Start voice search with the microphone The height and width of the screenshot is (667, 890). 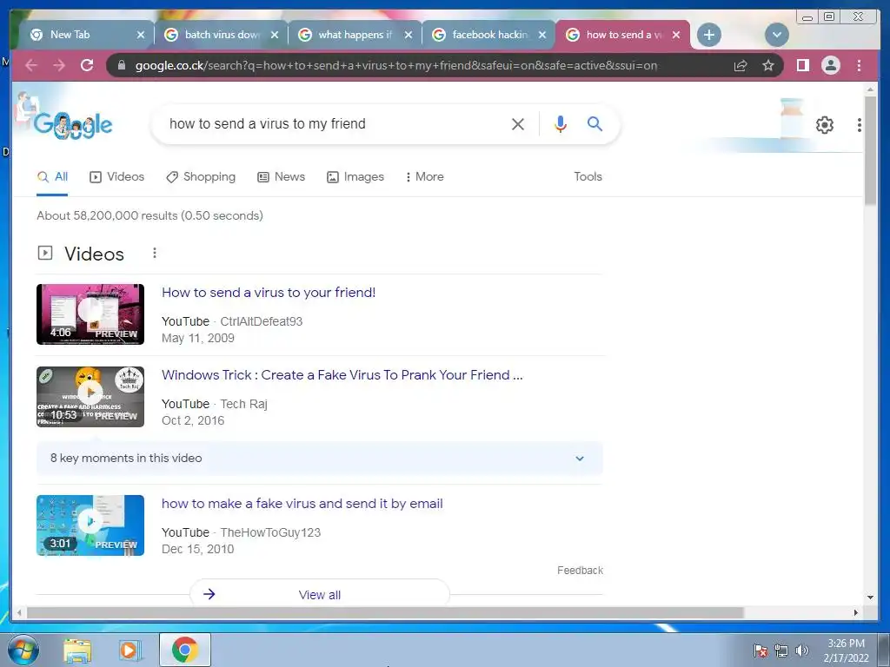click(x=561, y=123)
